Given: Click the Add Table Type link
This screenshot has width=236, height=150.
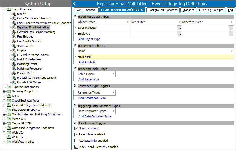Looking at the screenshot, I should coord(89,79).
